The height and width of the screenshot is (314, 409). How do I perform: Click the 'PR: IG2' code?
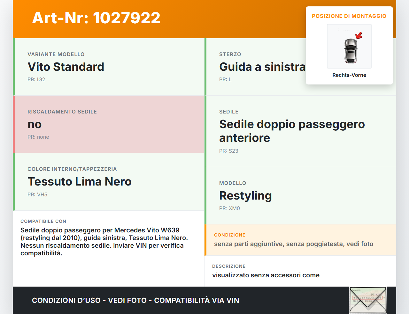pos(36,79)
